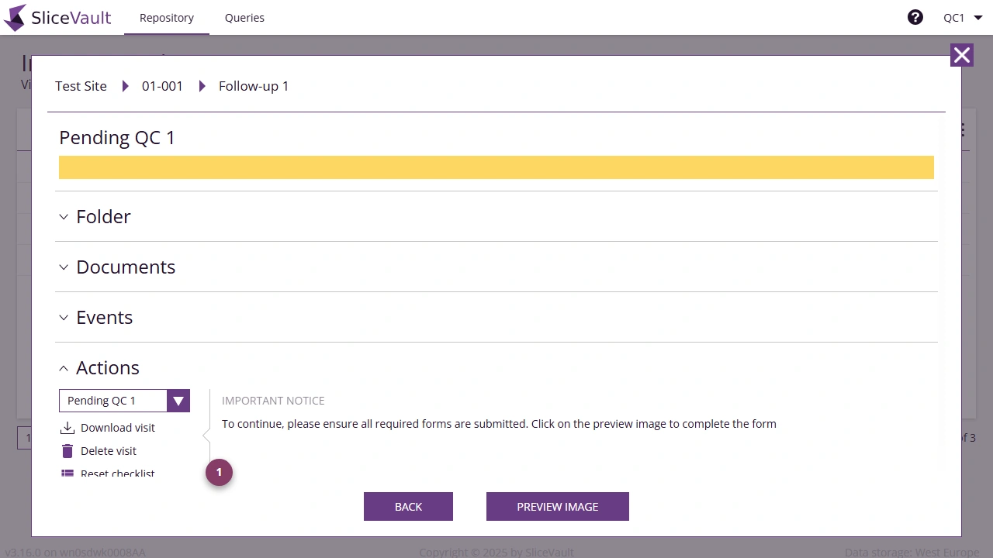
Task: Open the help question mark icon
Action: click(x=915, y=16)
